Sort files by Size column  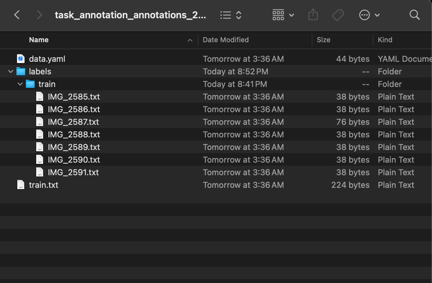pos(323,40)
